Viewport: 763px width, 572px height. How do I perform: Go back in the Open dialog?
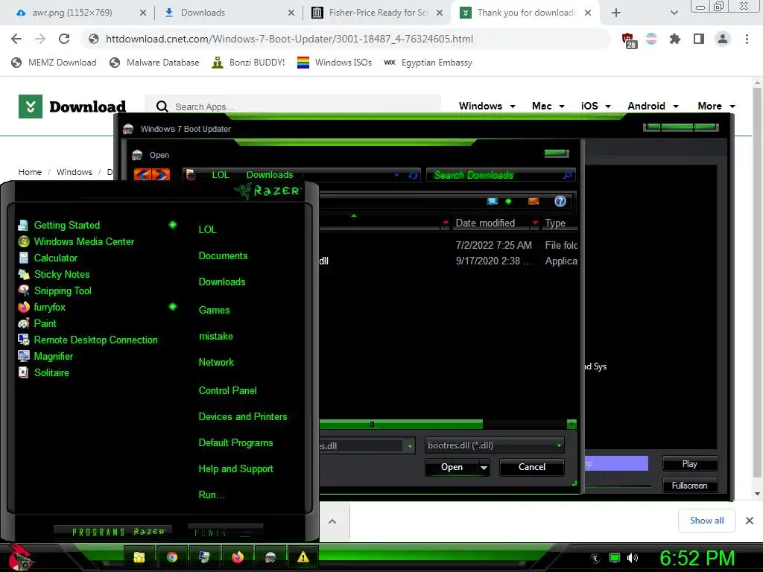pos(142,174)
